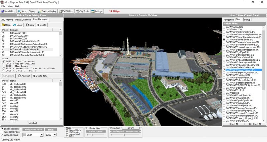Open Settings from toolbar
The width and height of the screenshot is (267, 142).
pyautogui.click(x=97, y=11)
